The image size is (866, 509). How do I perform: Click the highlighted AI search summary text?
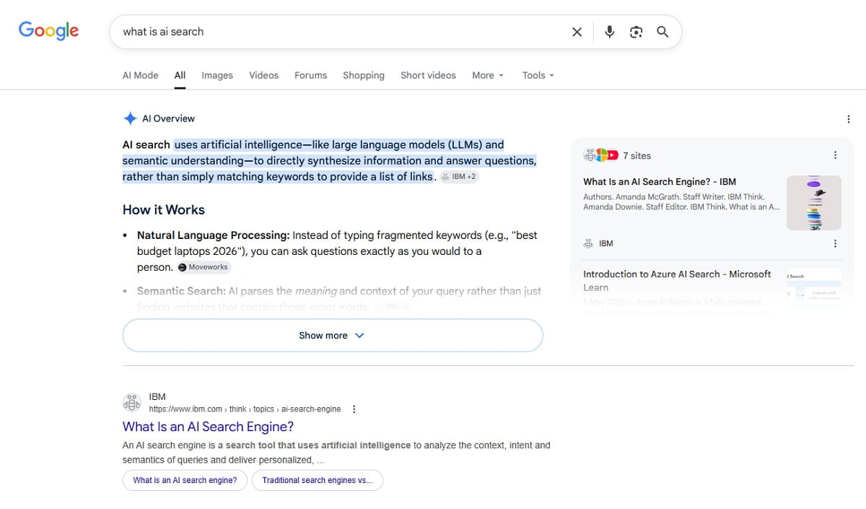pyautogui.click(x=329, y=160)
